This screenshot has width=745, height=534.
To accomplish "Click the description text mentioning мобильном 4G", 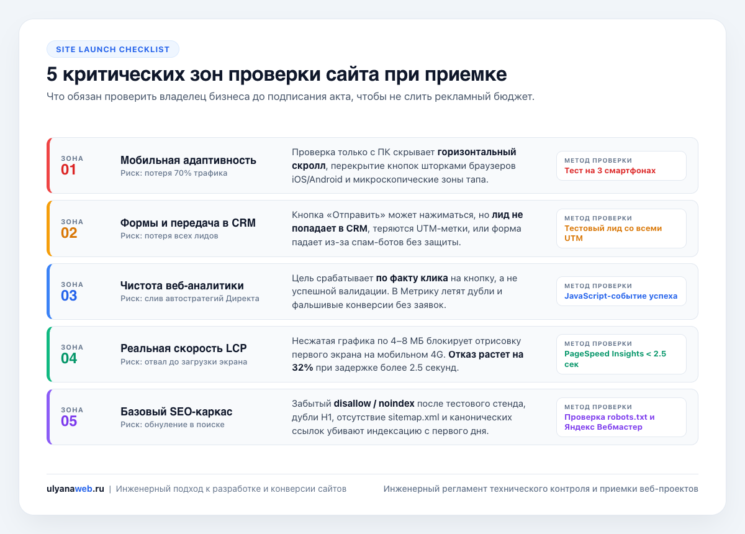I will pyautogui.click(x=408, y=354).
